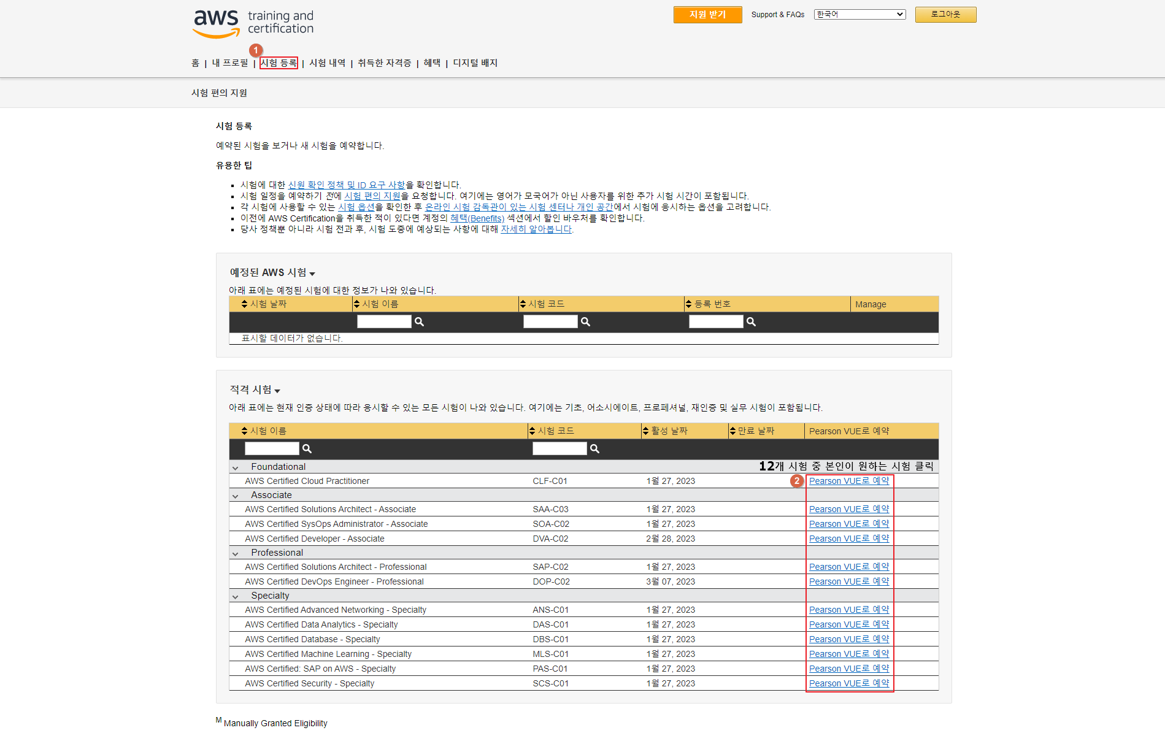Image resolution: width=1165 pixels, height=752 pixels.
Task: Open 시험 편의 지원 link in tips
Action: pos(372,196)
